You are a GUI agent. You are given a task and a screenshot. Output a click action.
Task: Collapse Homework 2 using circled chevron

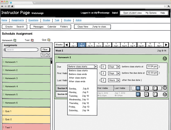point(165,58)
